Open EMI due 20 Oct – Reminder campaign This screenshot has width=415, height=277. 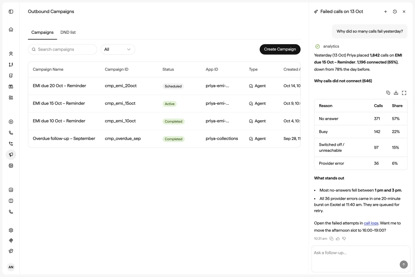pyautogui.click(x=59, y=86)
